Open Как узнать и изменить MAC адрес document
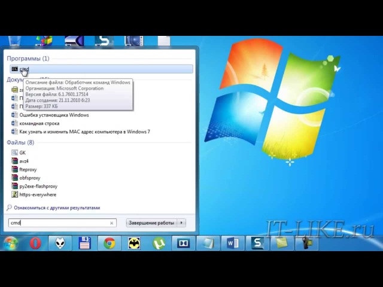The height and width of the screenshot is (287, 383). [84, 132]
